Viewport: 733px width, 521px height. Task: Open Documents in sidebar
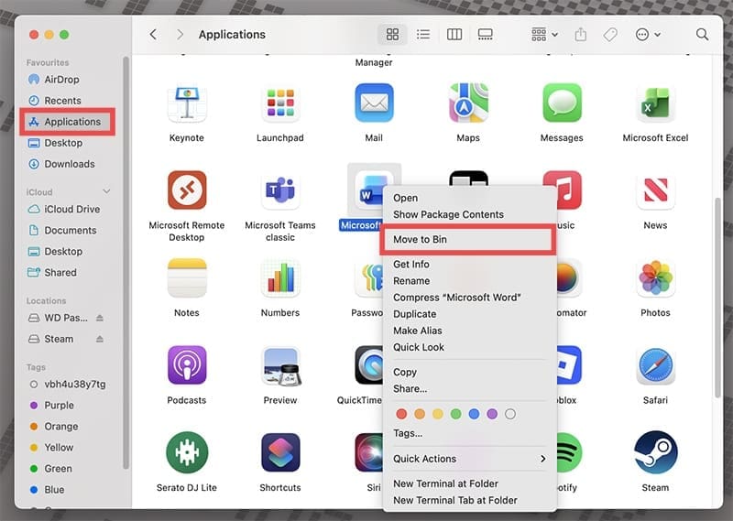tap(71, 231)
